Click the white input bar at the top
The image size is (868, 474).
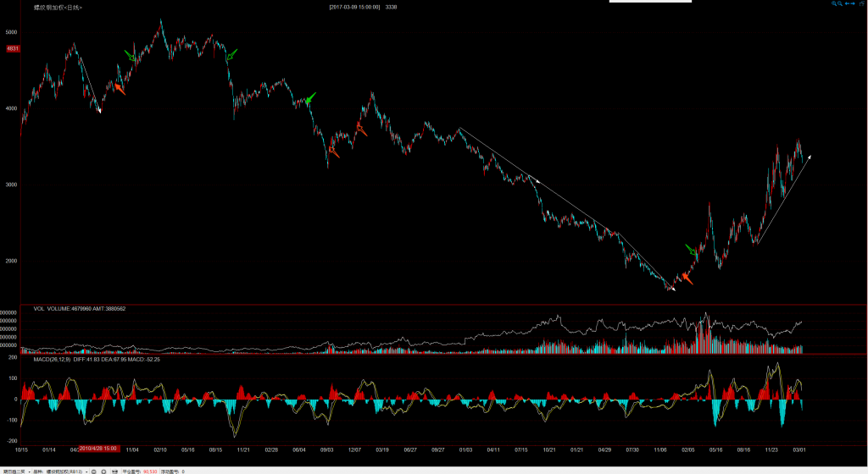tap(650, 2)
